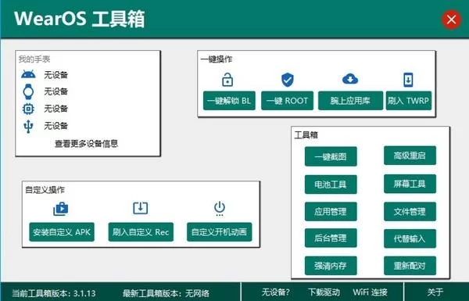Select 重新配对
The width and height of the screenshot is (469, 301).
click(410, 265)
